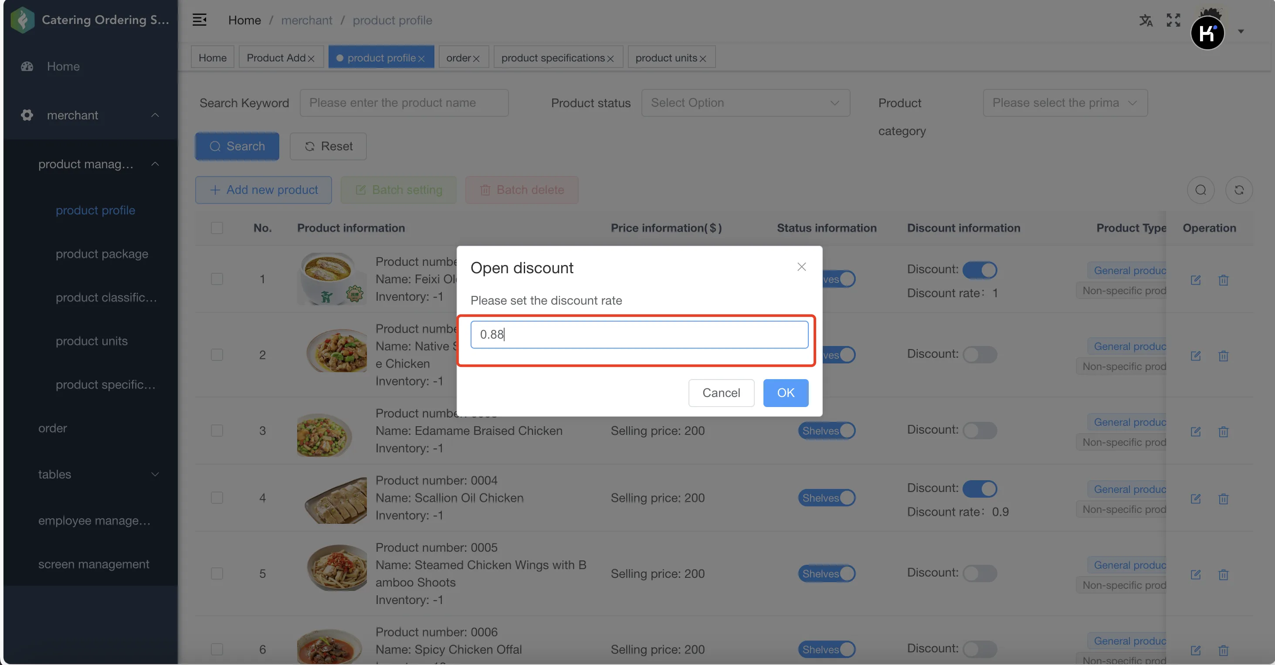
Task: Open the language translation icon
Action: coord(1146,20)
